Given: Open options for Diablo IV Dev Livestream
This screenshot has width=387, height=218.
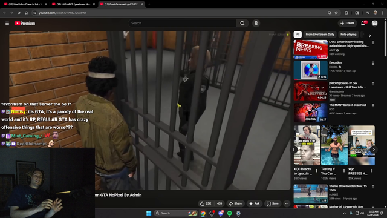Looking at the screenshot, I should 373,84.
